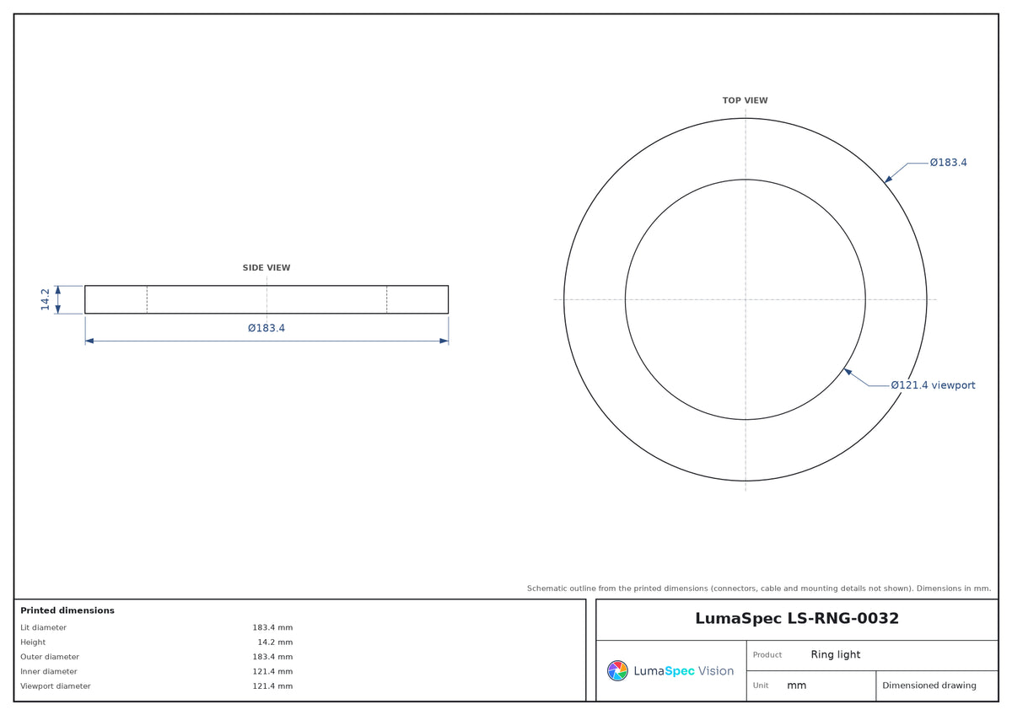The height and width of the screenshot is (715, 1012).
Task: Click the Product field label
Action: (767, 655)
